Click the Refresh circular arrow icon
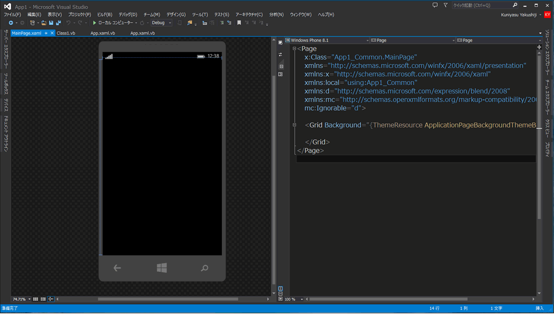This screenshot has height=315, width=554. 142,23
